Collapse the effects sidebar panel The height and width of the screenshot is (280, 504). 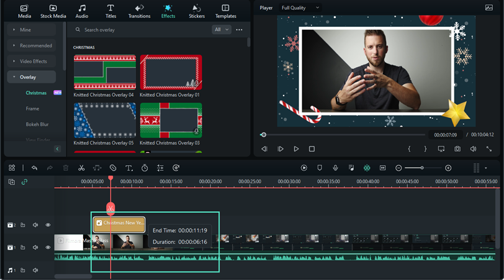pyautogui.click(x=57, y=149)
